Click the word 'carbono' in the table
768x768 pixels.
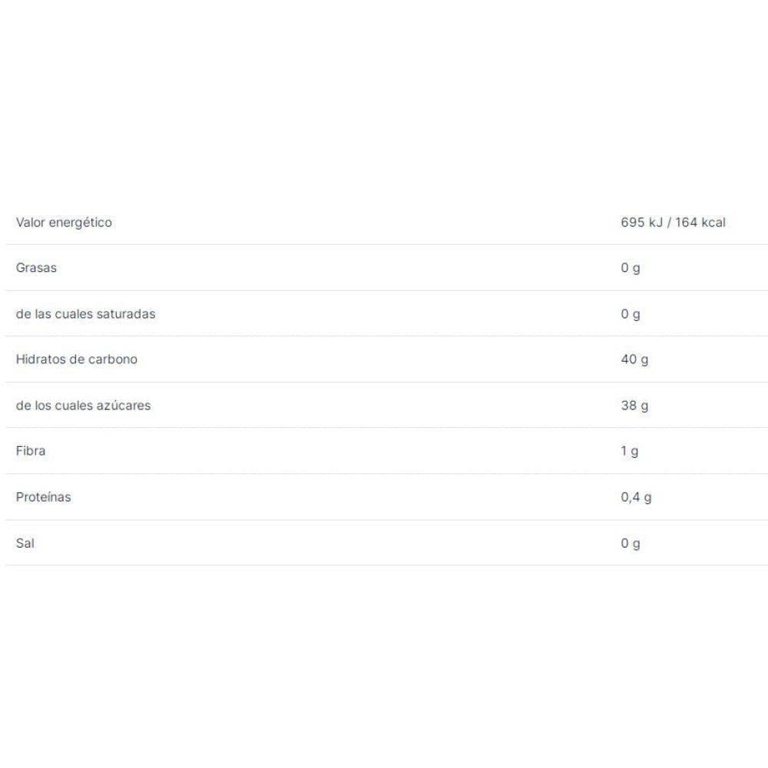coord(114,359)
